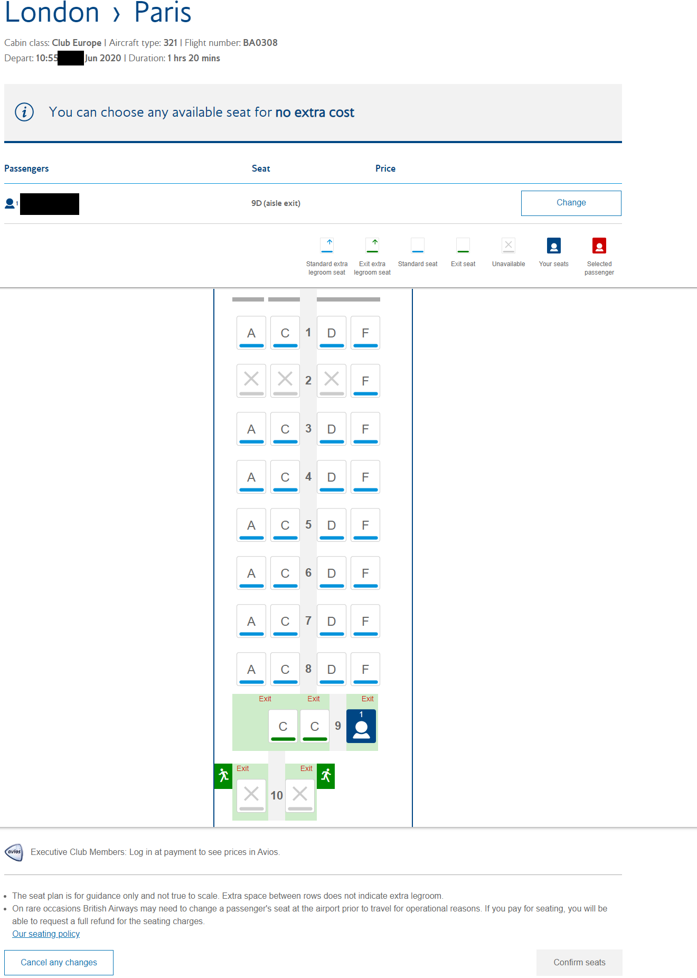Click Cancel any changes button
697x978 pixels.
59,963
